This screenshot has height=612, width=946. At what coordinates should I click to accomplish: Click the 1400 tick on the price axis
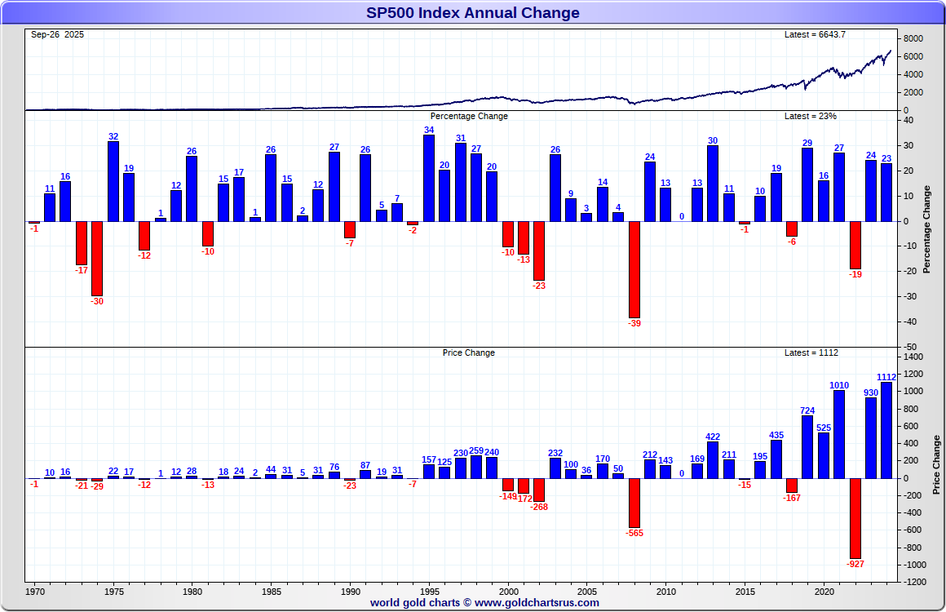click(x=913, y=357)
